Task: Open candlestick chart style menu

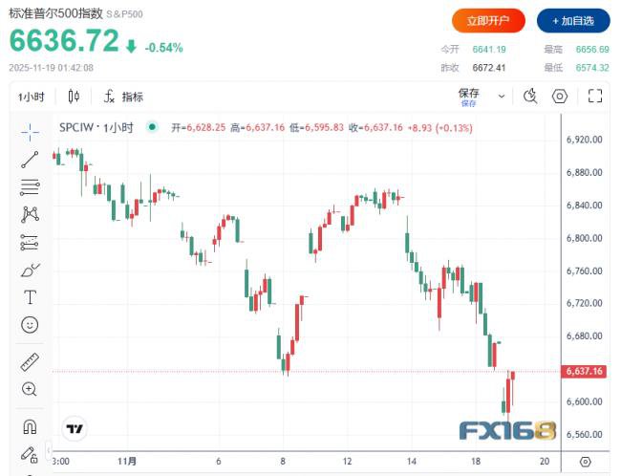Action: 75,96
